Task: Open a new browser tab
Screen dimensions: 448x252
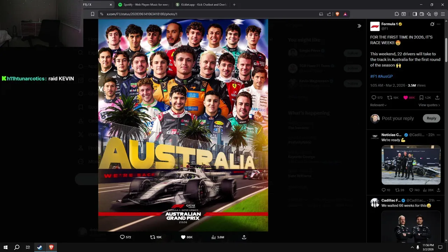Action: click(234, 5)
